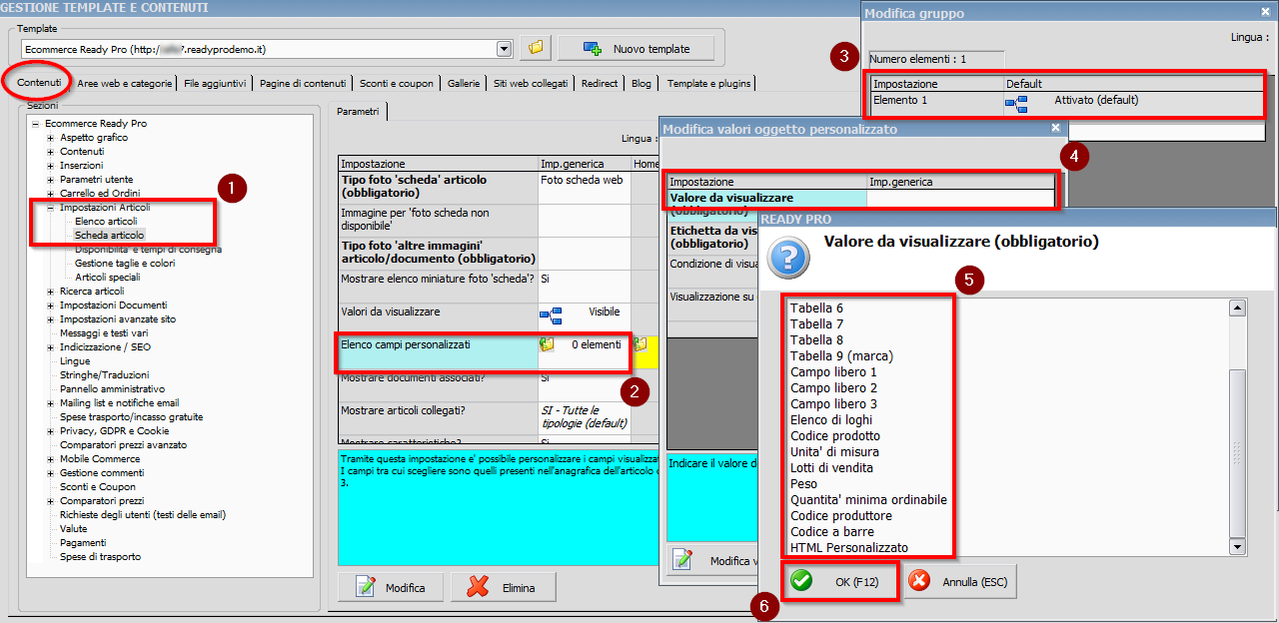Viewport: 1279px width, 623px height.
Task: Open the Gallerie tab
Action: [x=464, y=84]
